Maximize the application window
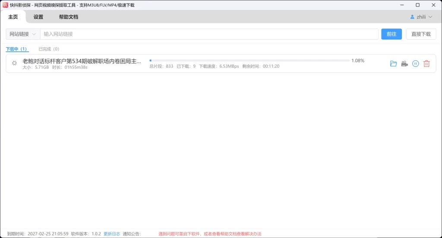This screenshot has height=238, width=442. [417, 5]
